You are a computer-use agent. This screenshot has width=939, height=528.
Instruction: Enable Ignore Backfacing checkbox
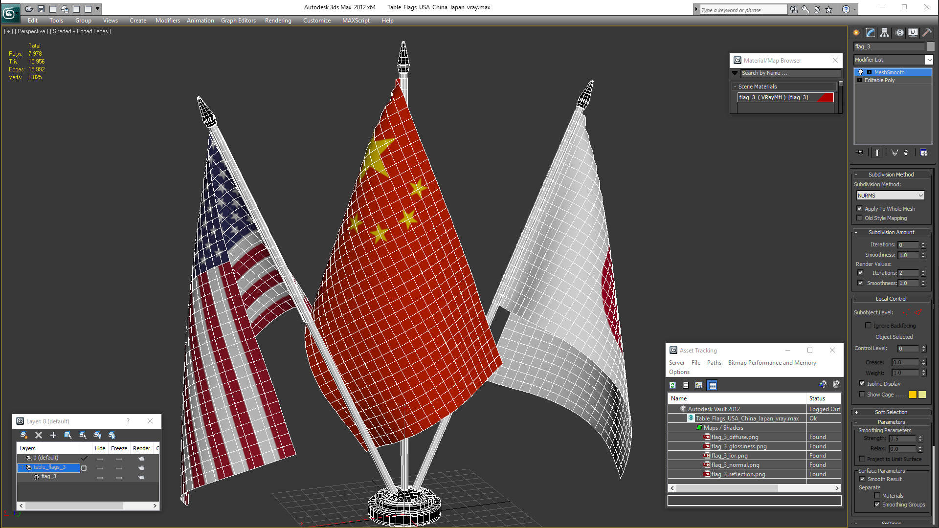pyautogui.click(x=868, y=326)
